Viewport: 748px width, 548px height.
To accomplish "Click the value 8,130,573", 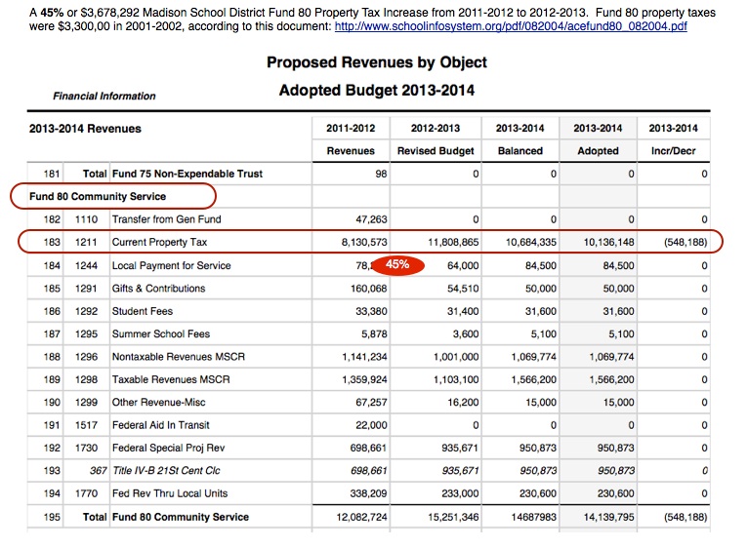I will [364, 242].
